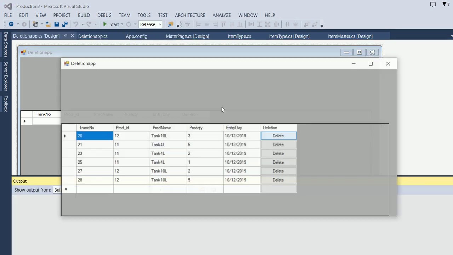Screen dimensions: 453x255
Task: Click the Align Centers layout icon
Action: 207,24
